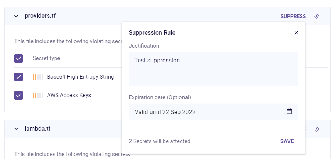The image size is (336, 159).
Task: Click the tag icon beside providers.tf SUPPRESS
Action: (x=316, y=16)
